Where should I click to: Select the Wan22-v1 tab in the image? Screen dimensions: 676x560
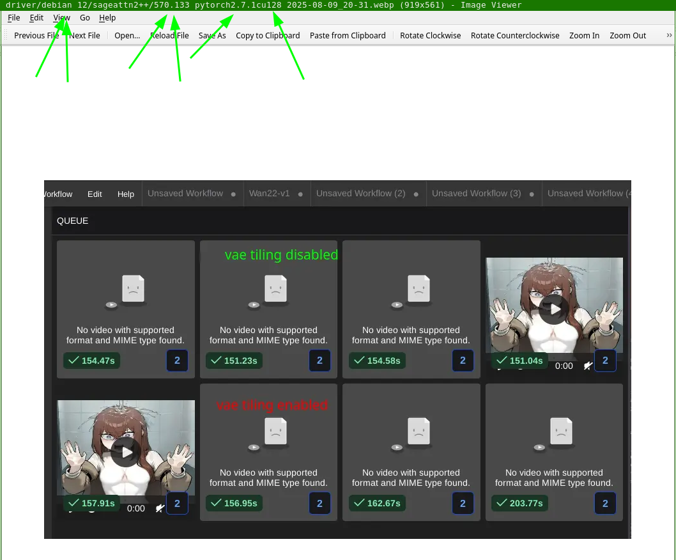(x=270, y=193)
